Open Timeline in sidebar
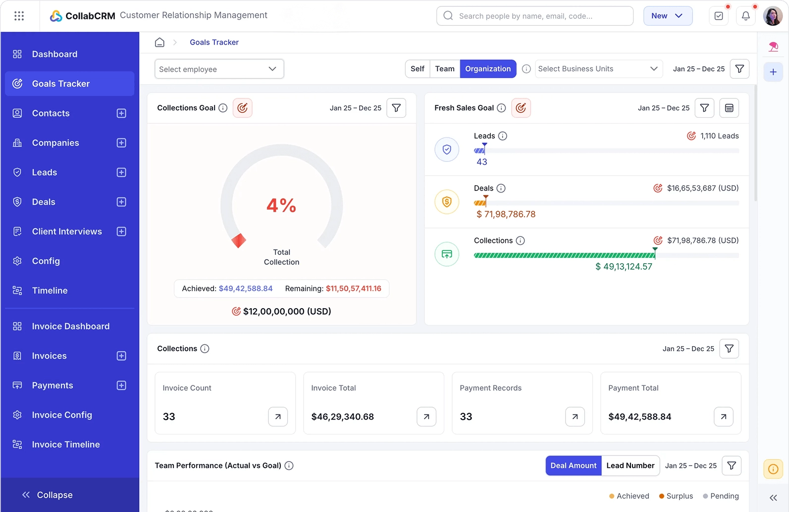789x512 pixels. 69,290
